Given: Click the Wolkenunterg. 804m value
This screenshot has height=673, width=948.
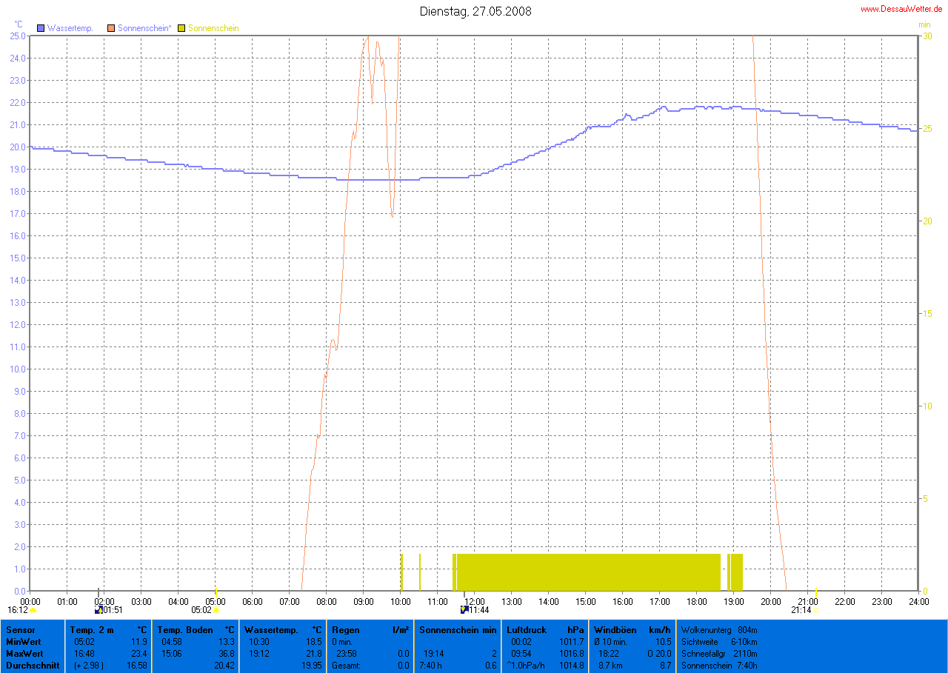Looking at the screenshot, I should pos(718,629).
